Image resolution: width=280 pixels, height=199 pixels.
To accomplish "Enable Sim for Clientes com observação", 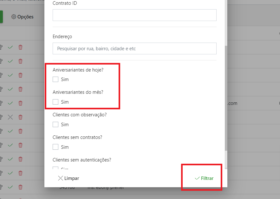I will point(55,124).
